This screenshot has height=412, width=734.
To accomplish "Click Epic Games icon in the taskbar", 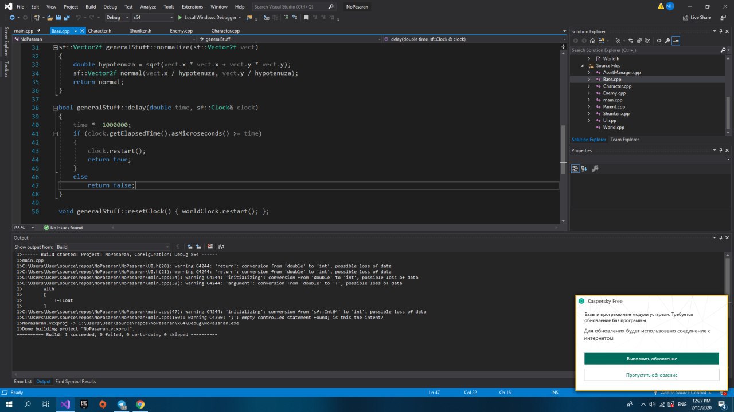I will pos(84,404).
